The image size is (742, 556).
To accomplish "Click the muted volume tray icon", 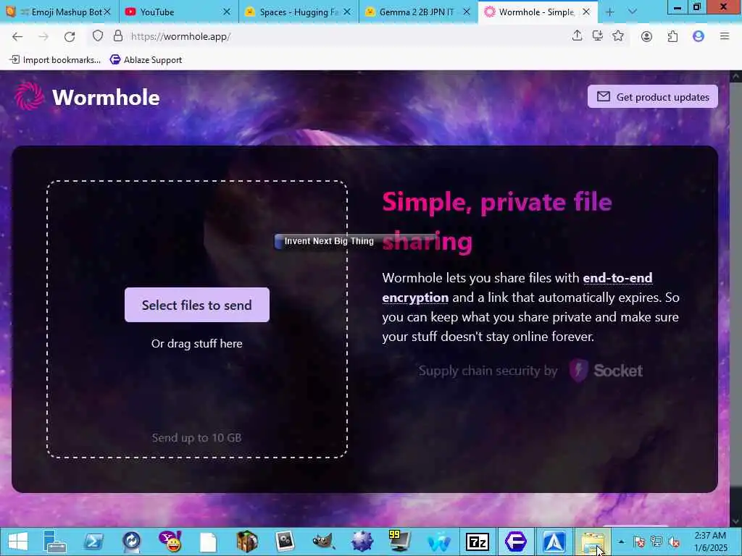I will (x=674, y=542).
